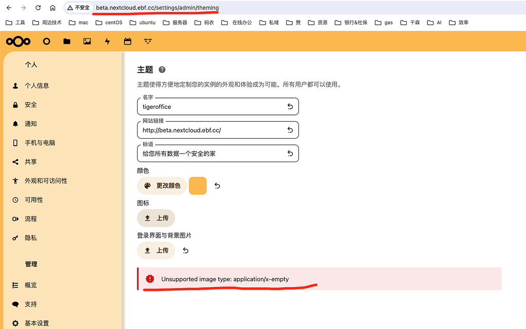Open the Photos app icon

pos(87,42)
